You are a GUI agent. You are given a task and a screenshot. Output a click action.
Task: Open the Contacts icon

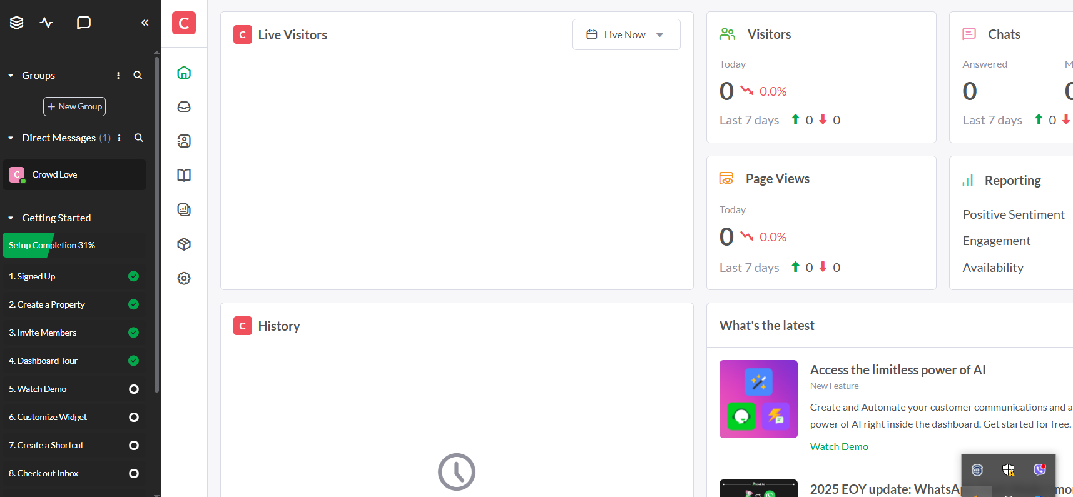coord(184,141)
